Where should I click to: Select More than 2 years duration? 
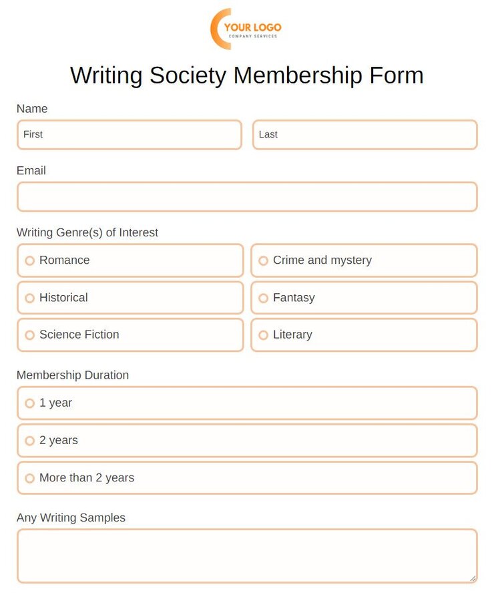pos(29,478)
